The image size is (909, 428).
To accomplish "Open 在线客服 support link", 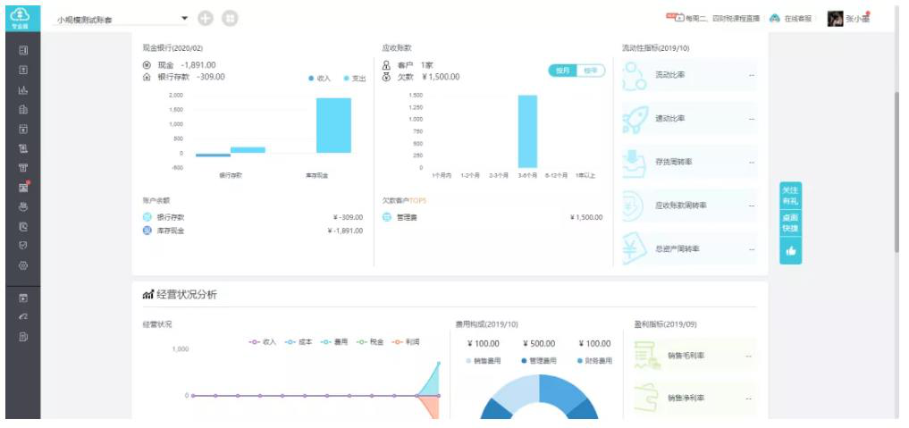I will click(797, 19).
